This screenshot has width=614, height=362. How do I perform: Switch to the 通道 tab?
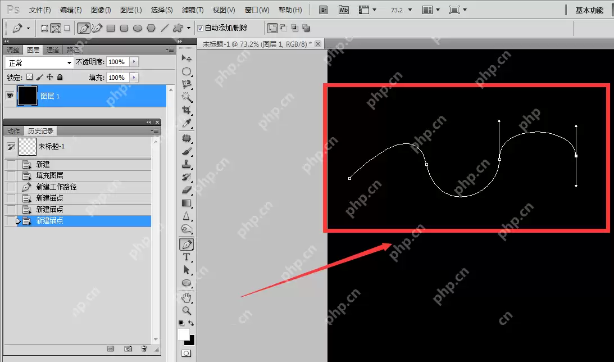(x=53, y=49)
